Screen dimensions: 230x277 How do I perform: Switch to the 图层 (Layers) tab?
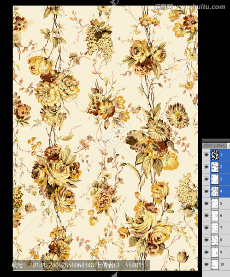click(x=208, y=145)
